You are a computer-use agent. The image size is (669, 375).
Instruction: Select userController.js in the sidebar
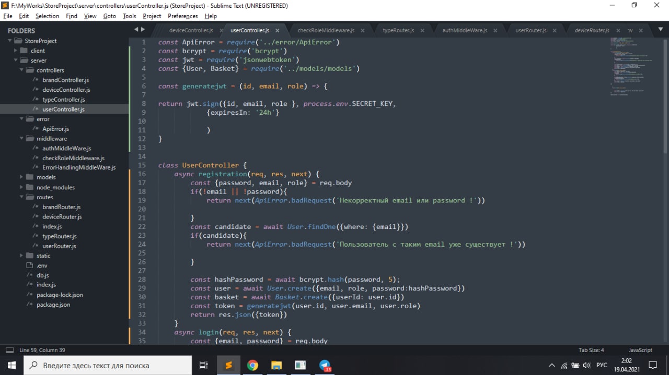63,110
